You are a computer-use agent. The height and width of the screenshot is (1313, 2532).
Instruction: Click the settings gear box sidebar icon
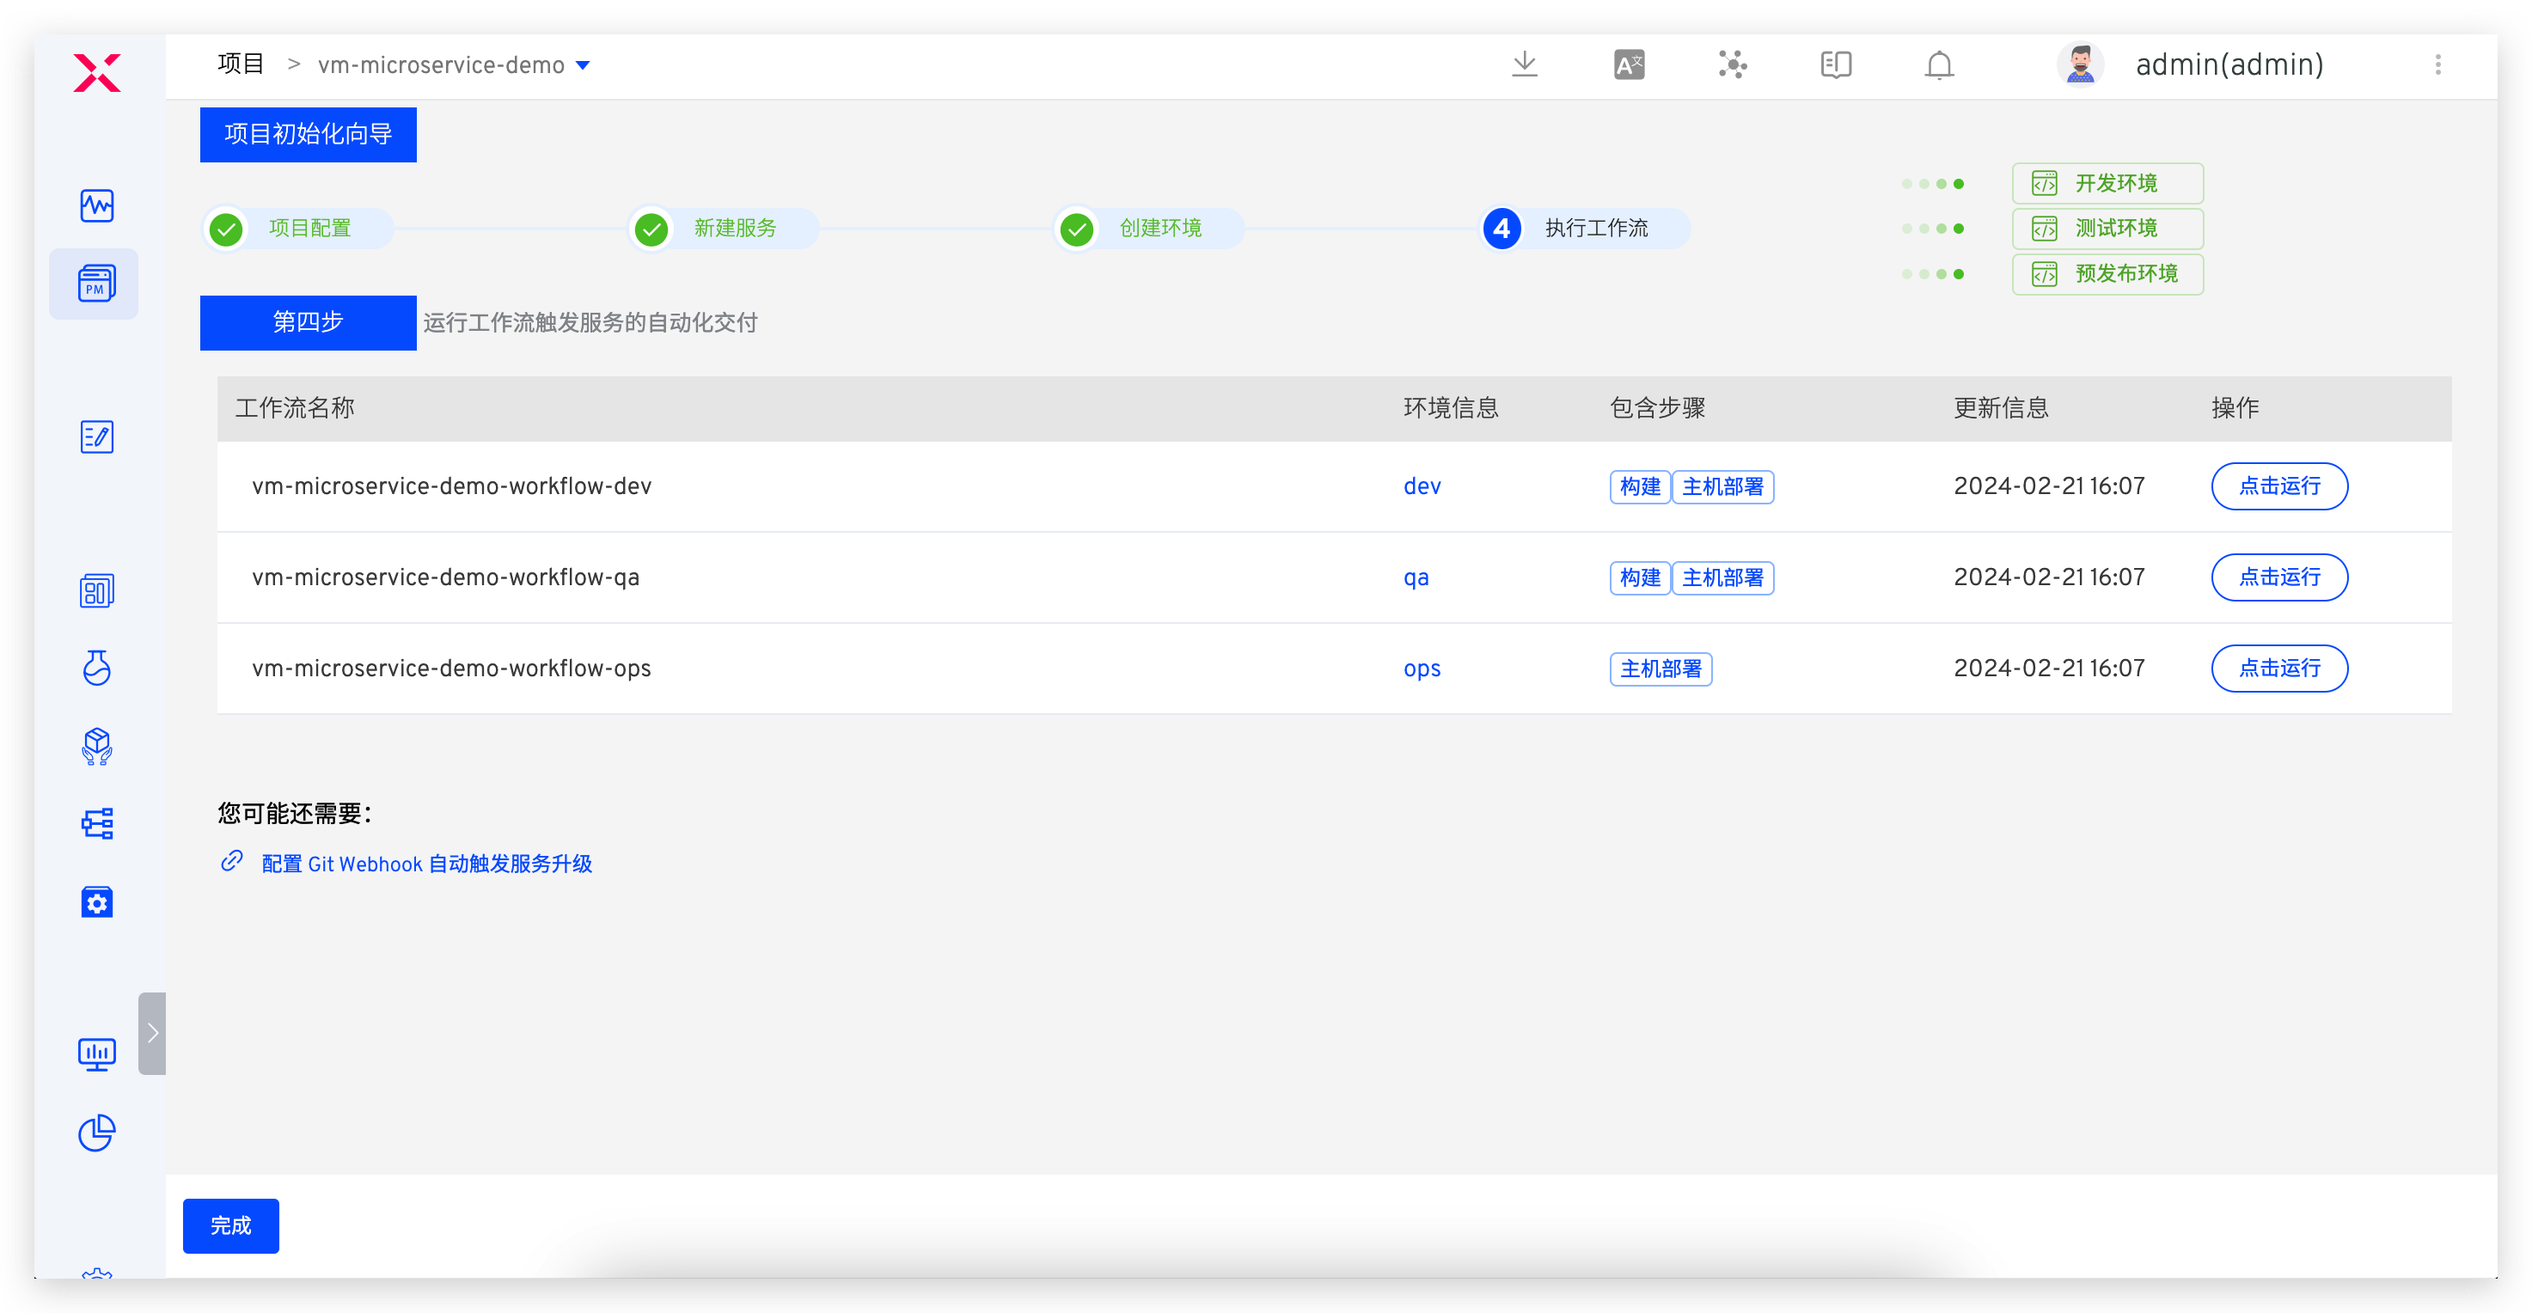[x=96, y=901]
